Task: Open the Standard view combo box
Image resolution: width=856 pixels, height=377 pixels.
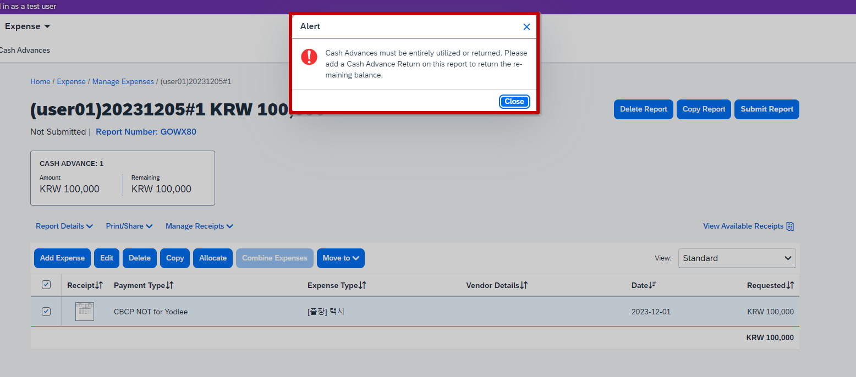Action: click(737, 258)
